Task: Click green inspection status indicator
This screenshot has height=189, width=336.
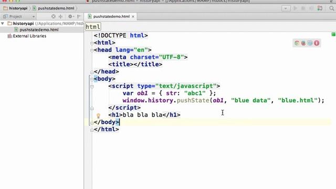Action: pyautogui.click(x=333, y=34)
